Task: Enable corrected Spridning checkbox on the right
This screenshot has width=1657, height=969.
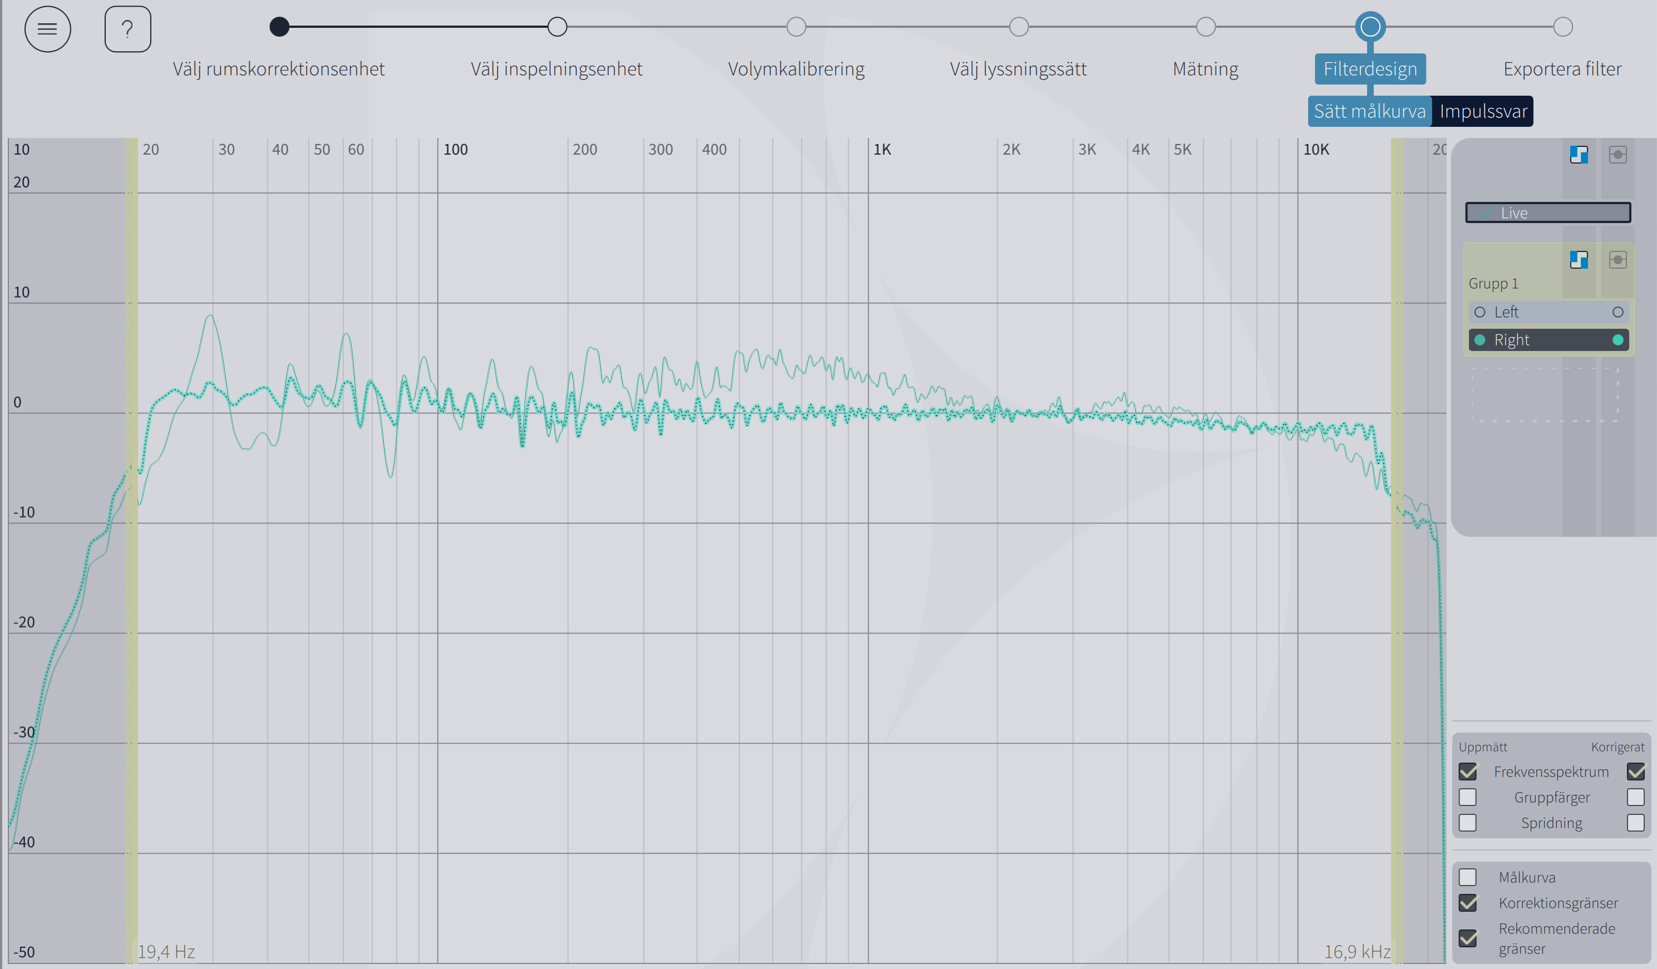Action: click(x=1636, y=823)
